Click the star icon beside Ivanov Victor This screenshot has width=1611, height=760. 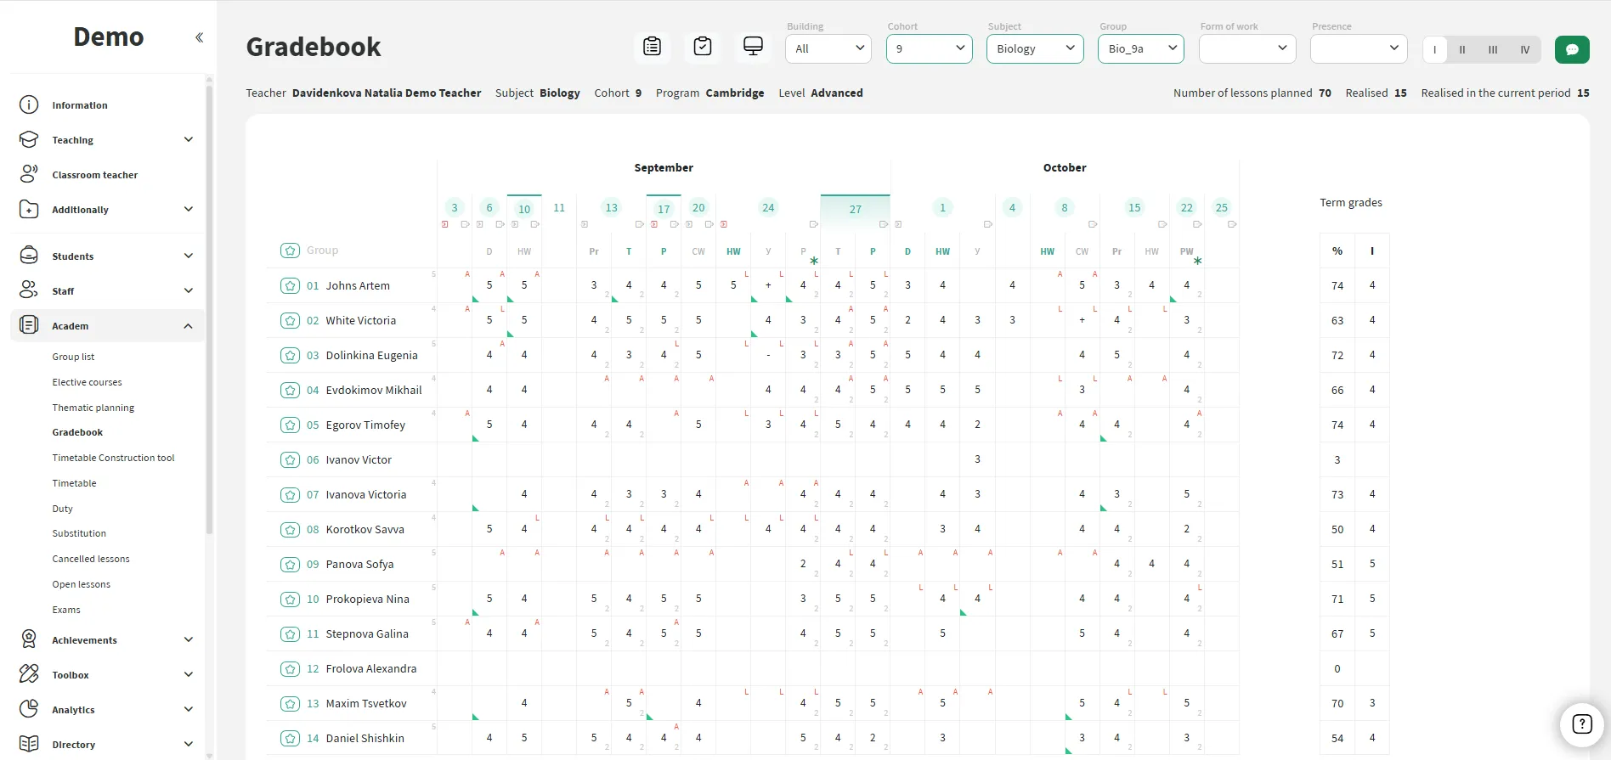pos(291,460)
